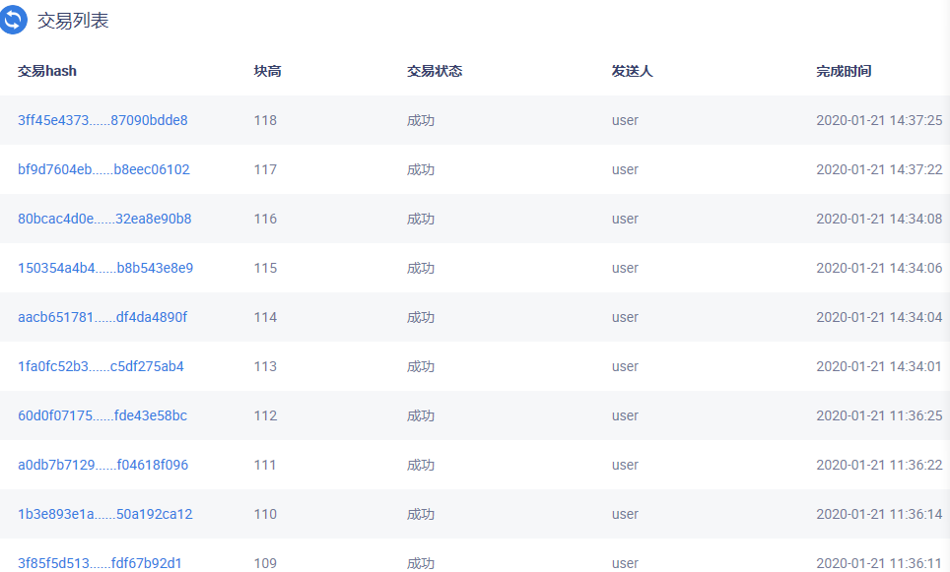This screenshot has height=572, width=950.
Task: Click the 交易状态 column header
Action: coord(435,71)
